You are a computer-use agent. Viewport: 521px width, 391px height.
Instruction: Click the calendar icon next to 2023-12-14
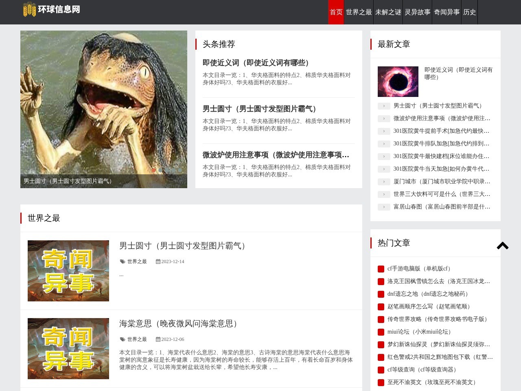pyautogui.click(x=158, y=262)
